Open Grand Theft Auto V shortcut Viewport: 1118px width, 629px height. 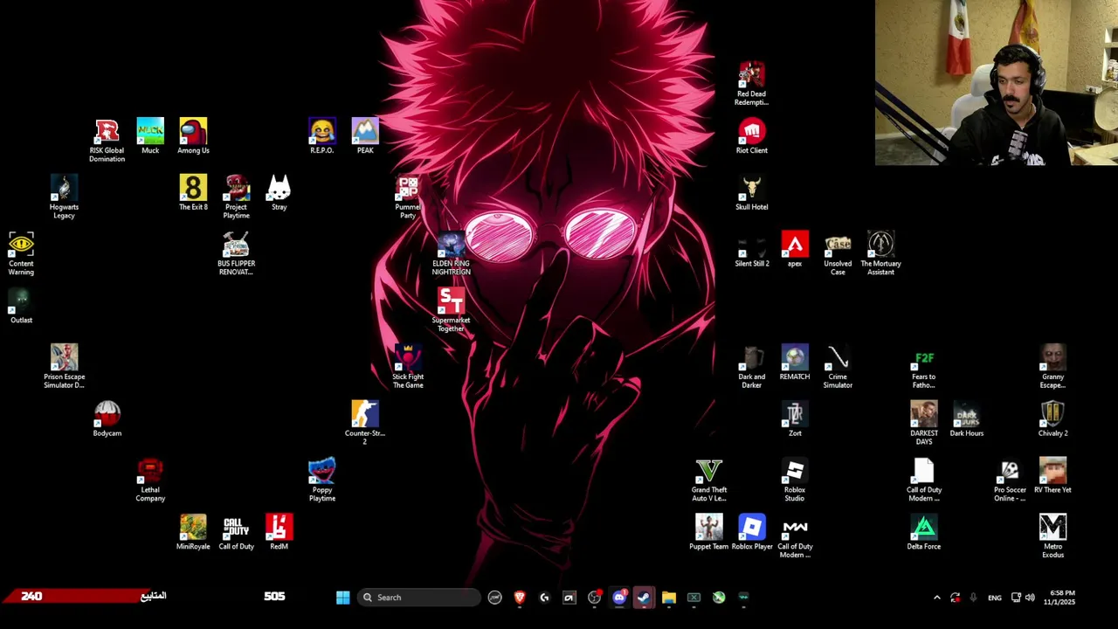tap(708, 480)
